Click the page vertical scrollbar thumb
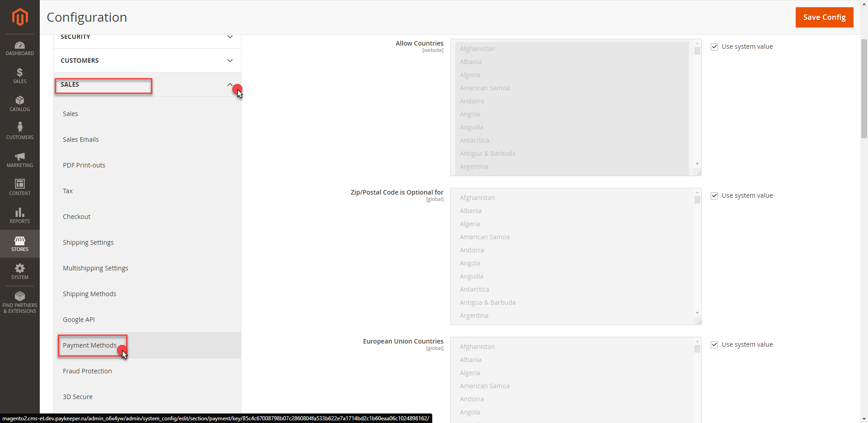Viewport: 868px width, 423px height. pos(864,88)
